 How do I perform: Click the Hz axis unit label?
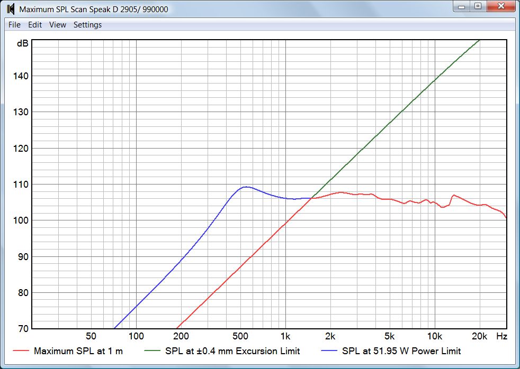(501, 336)
